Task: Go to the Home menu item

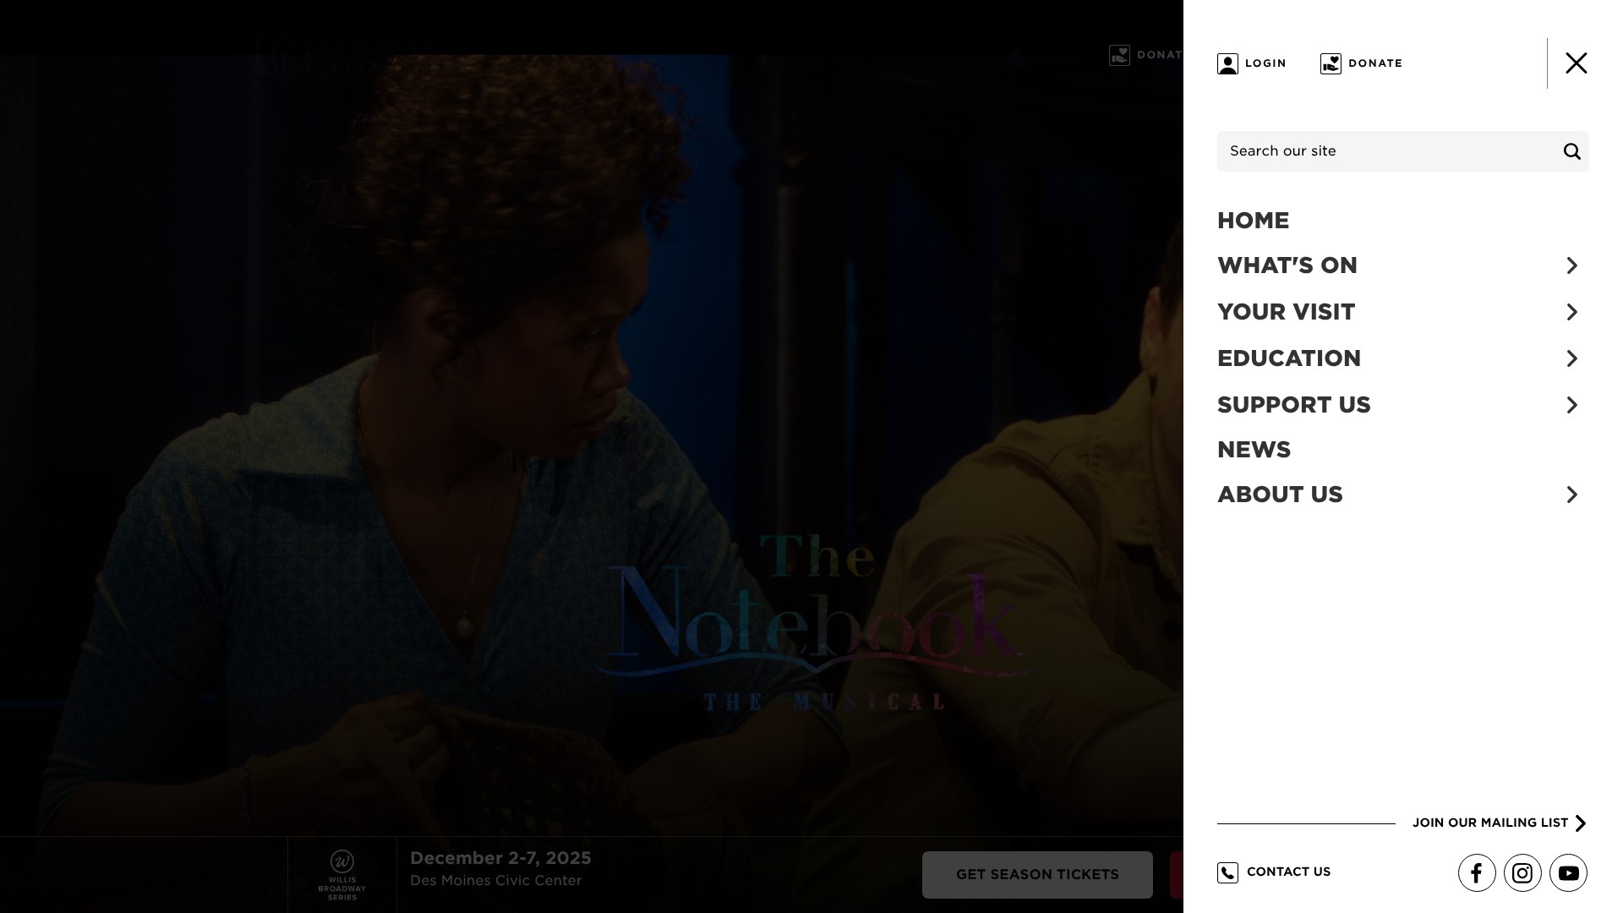Action: [x=1253, y=221]
